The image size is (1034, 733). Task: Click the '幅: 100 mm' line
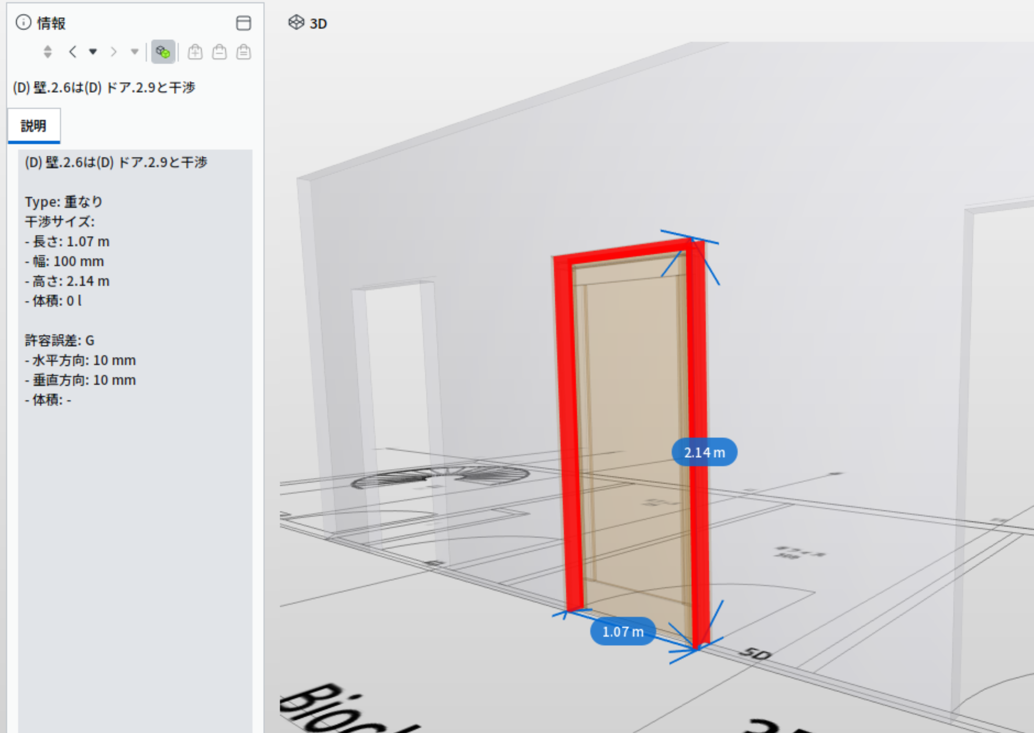[65, 261]
